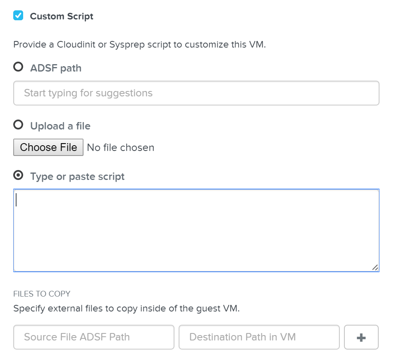Add a new files-to-copy entry with the plus button
The width and height of the screenshot is (394, 357).
point(361,337)
